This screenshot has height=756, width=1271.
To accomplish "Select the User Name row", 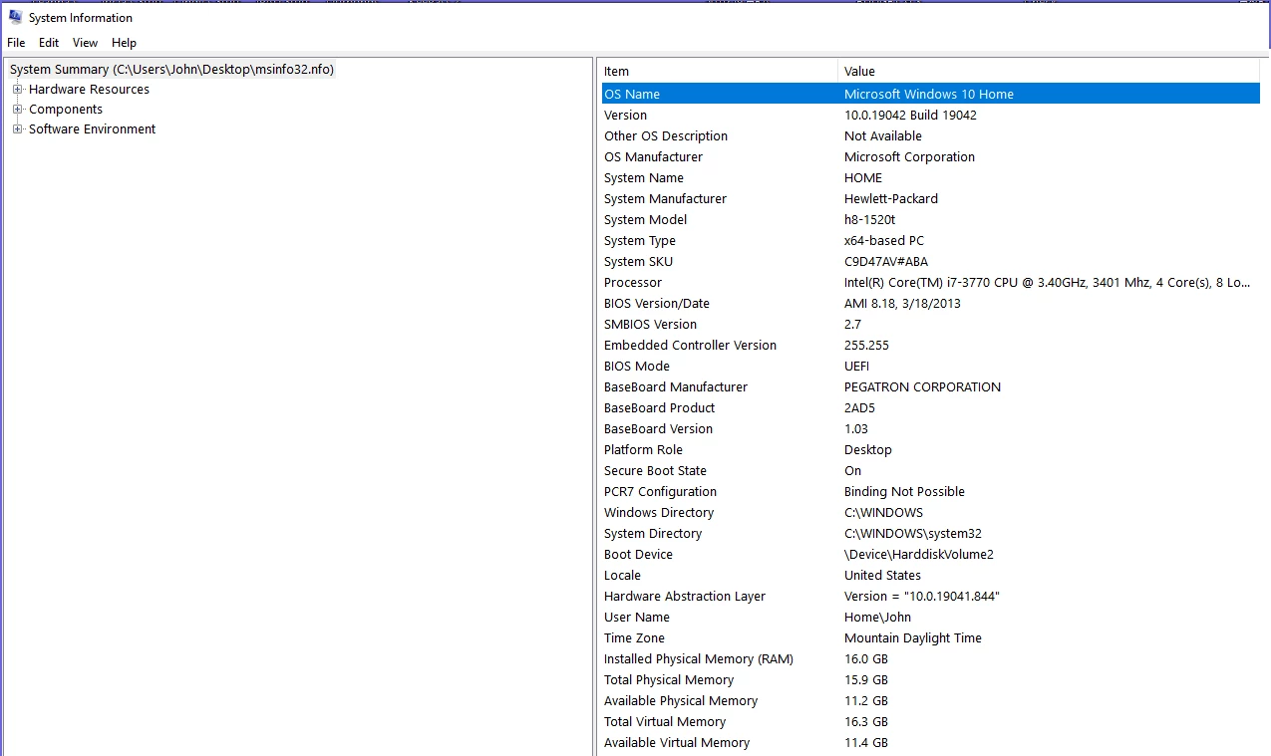I will (x=930, y=617).
